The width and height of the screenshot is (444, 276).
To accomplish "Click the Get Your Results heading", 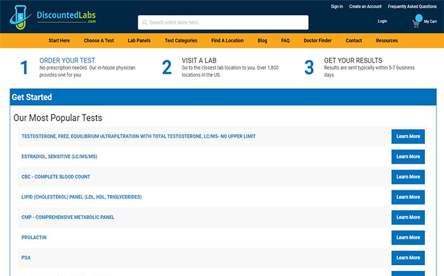I will (353, 60).
